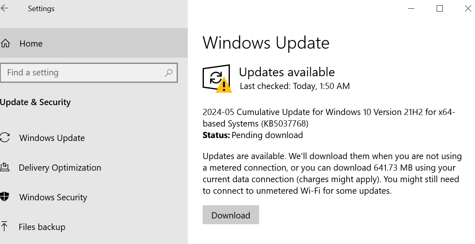Focus the Find a setting search field
This screenshot has width=475, height=244.
(x=89, y=73)
